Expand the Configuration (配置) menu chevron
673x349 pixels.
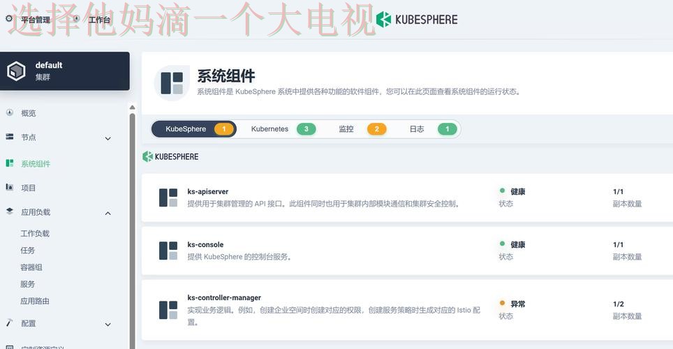pos(108,325)
